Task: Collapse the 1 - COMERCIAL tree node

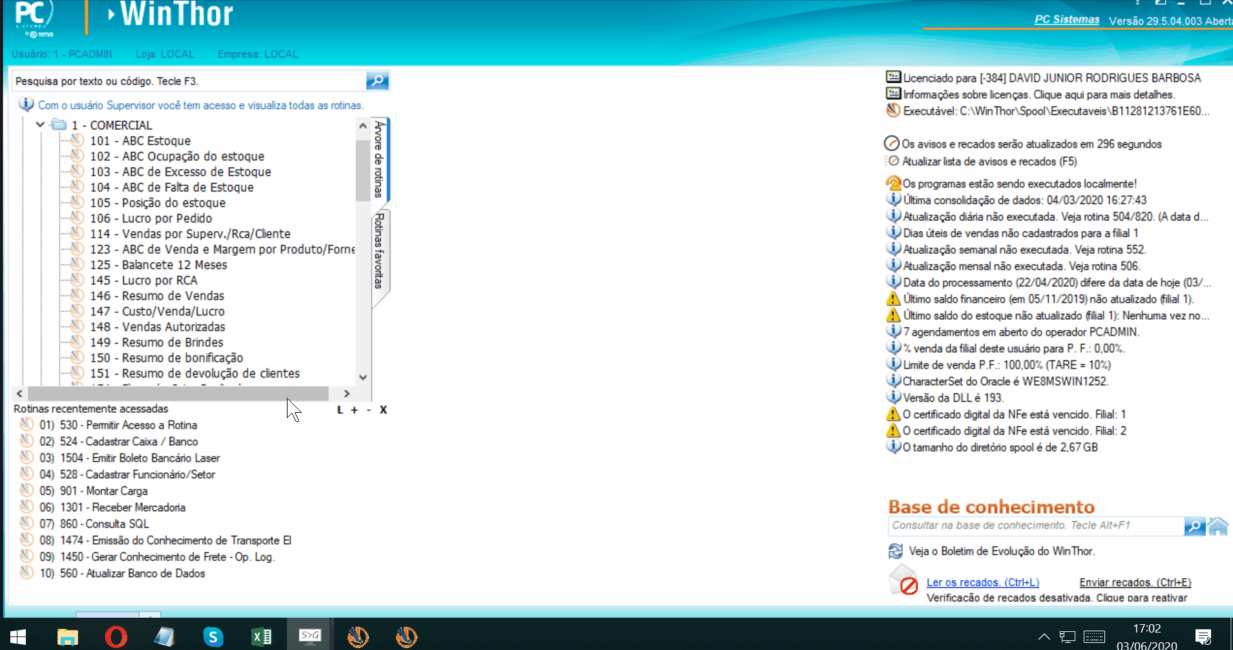Action: (40, 125)
